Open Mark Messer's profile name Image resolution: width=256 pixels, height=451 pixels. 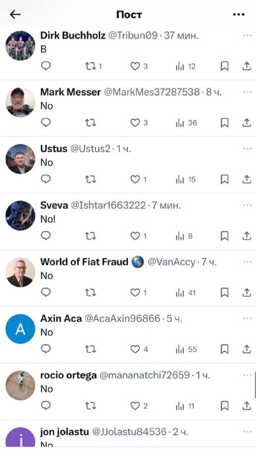tap(70, 92)
